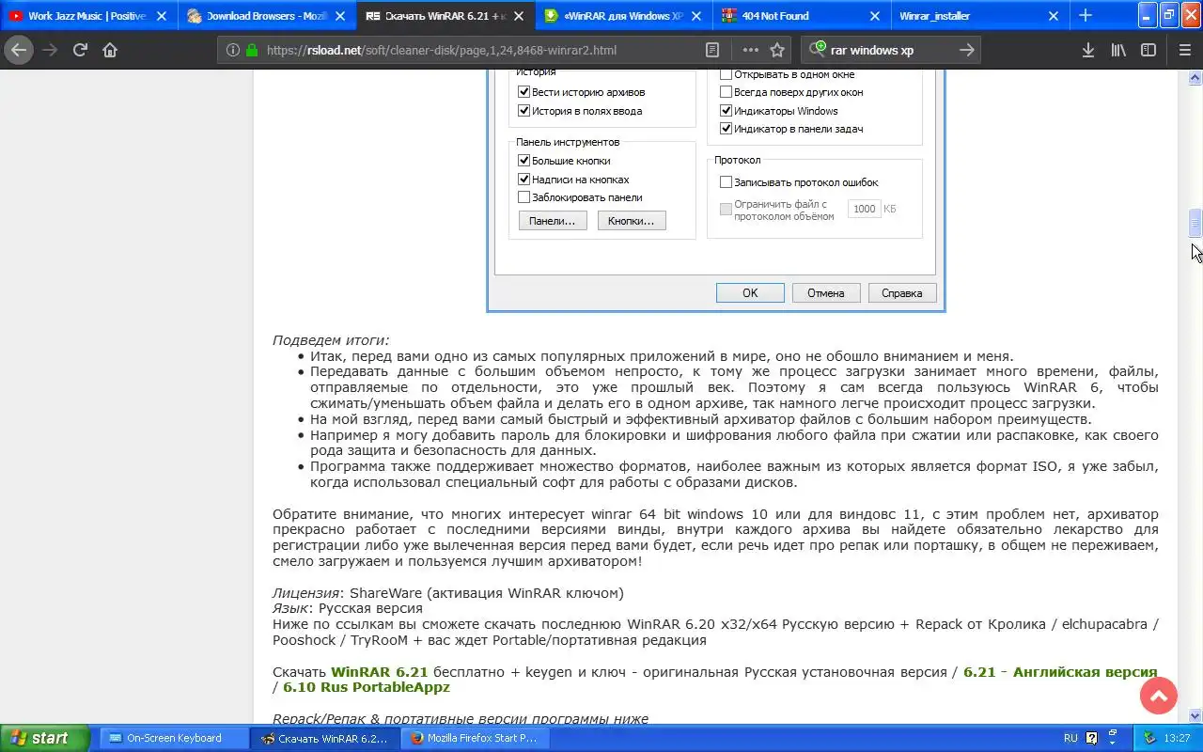
Task: Click the YouTube favicon on Work Jazz tab
Action: click(x=16, y=16)
